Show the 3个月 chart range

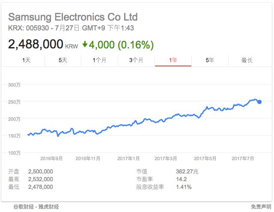click(136, 60)
